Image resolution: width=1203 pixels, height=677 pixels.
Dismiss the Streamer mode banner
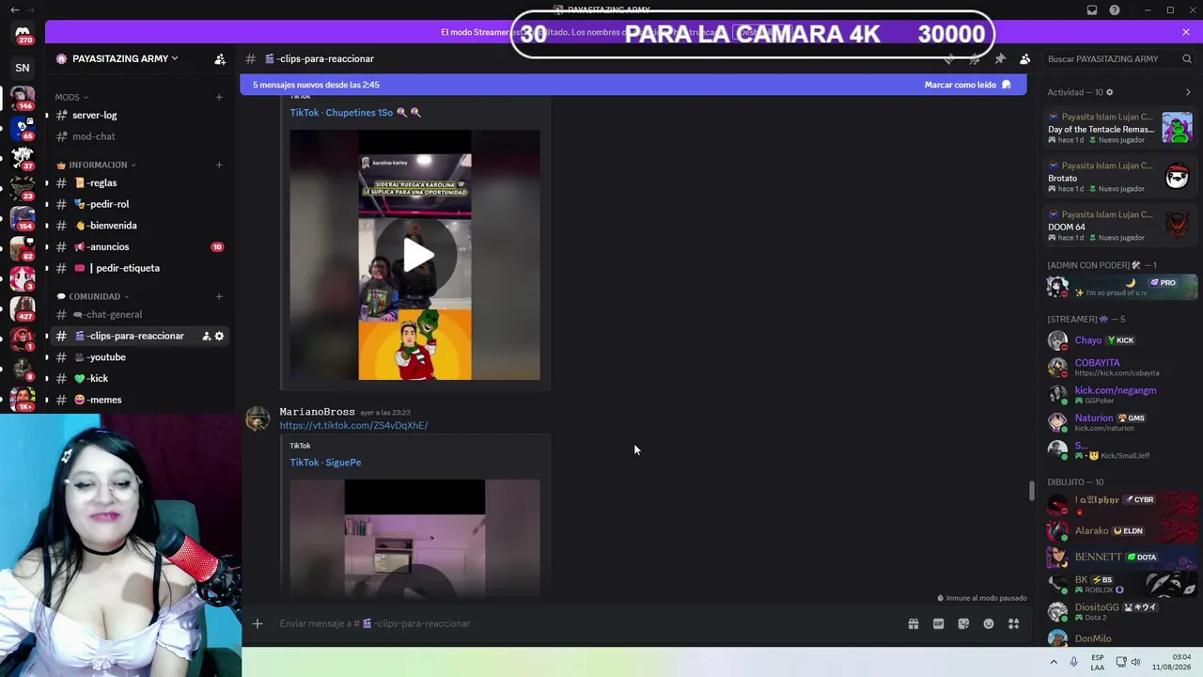point(1186,32)
